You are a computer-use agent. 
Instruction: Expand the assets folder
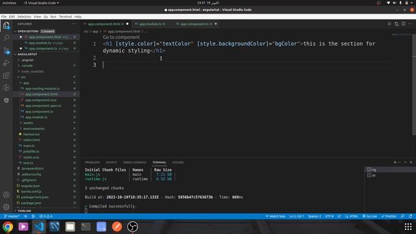pos(27,123)
